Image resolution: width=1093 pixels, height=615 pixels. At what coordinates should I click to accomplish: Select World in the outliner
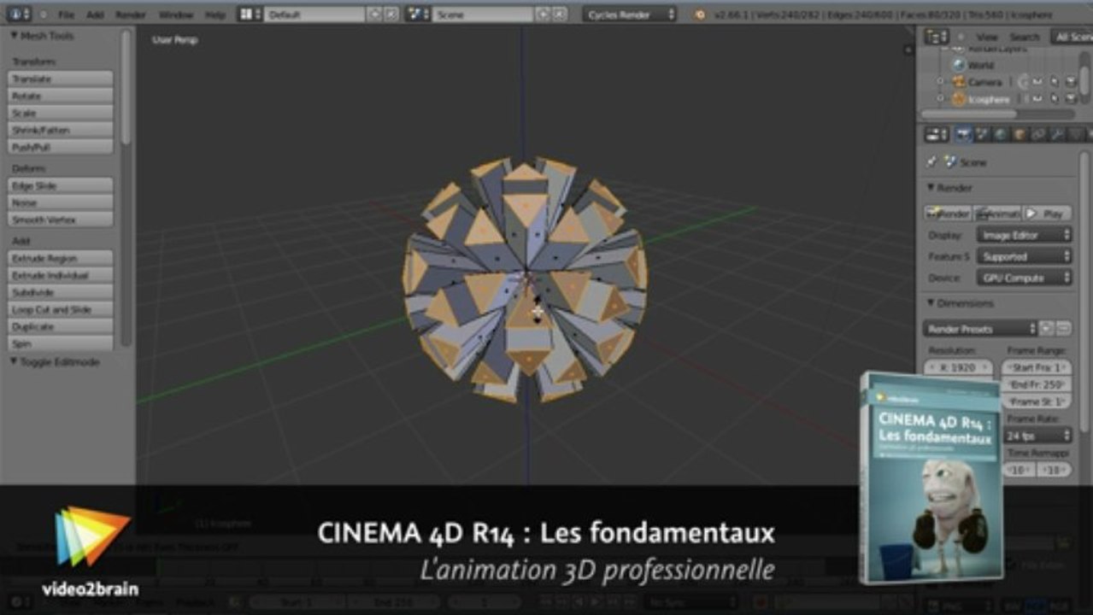coord(980,65)
